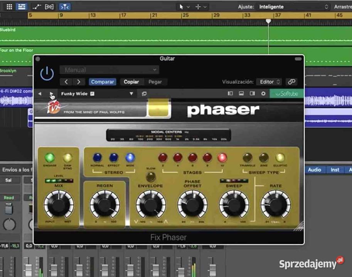Open the plugin settings gear in the phaser header

point(263,93)
